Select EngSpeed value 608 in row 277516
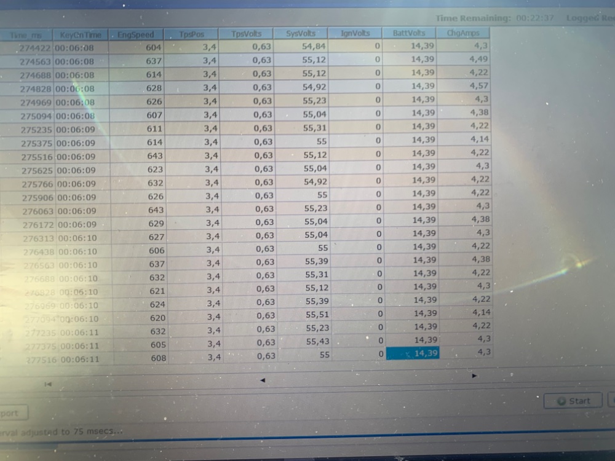The width and height of the screenshot is (615, 461). coord(141,358)
